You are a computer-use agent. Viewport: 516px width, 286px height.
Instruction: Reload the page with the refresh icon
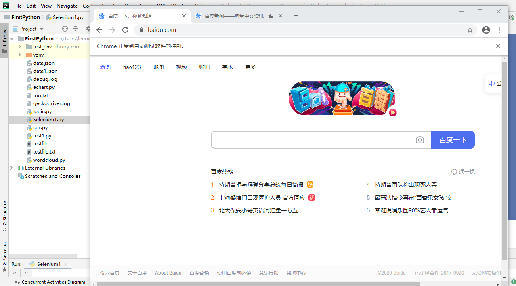point(125,29)
